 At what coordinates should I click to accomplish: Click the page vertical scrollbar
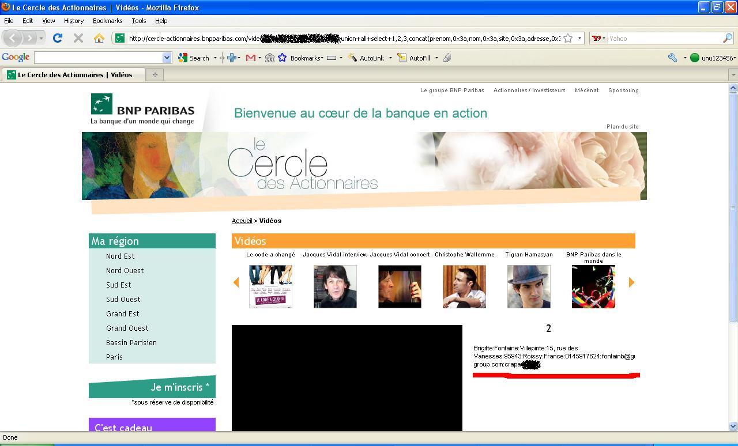(x=733, y=256)
